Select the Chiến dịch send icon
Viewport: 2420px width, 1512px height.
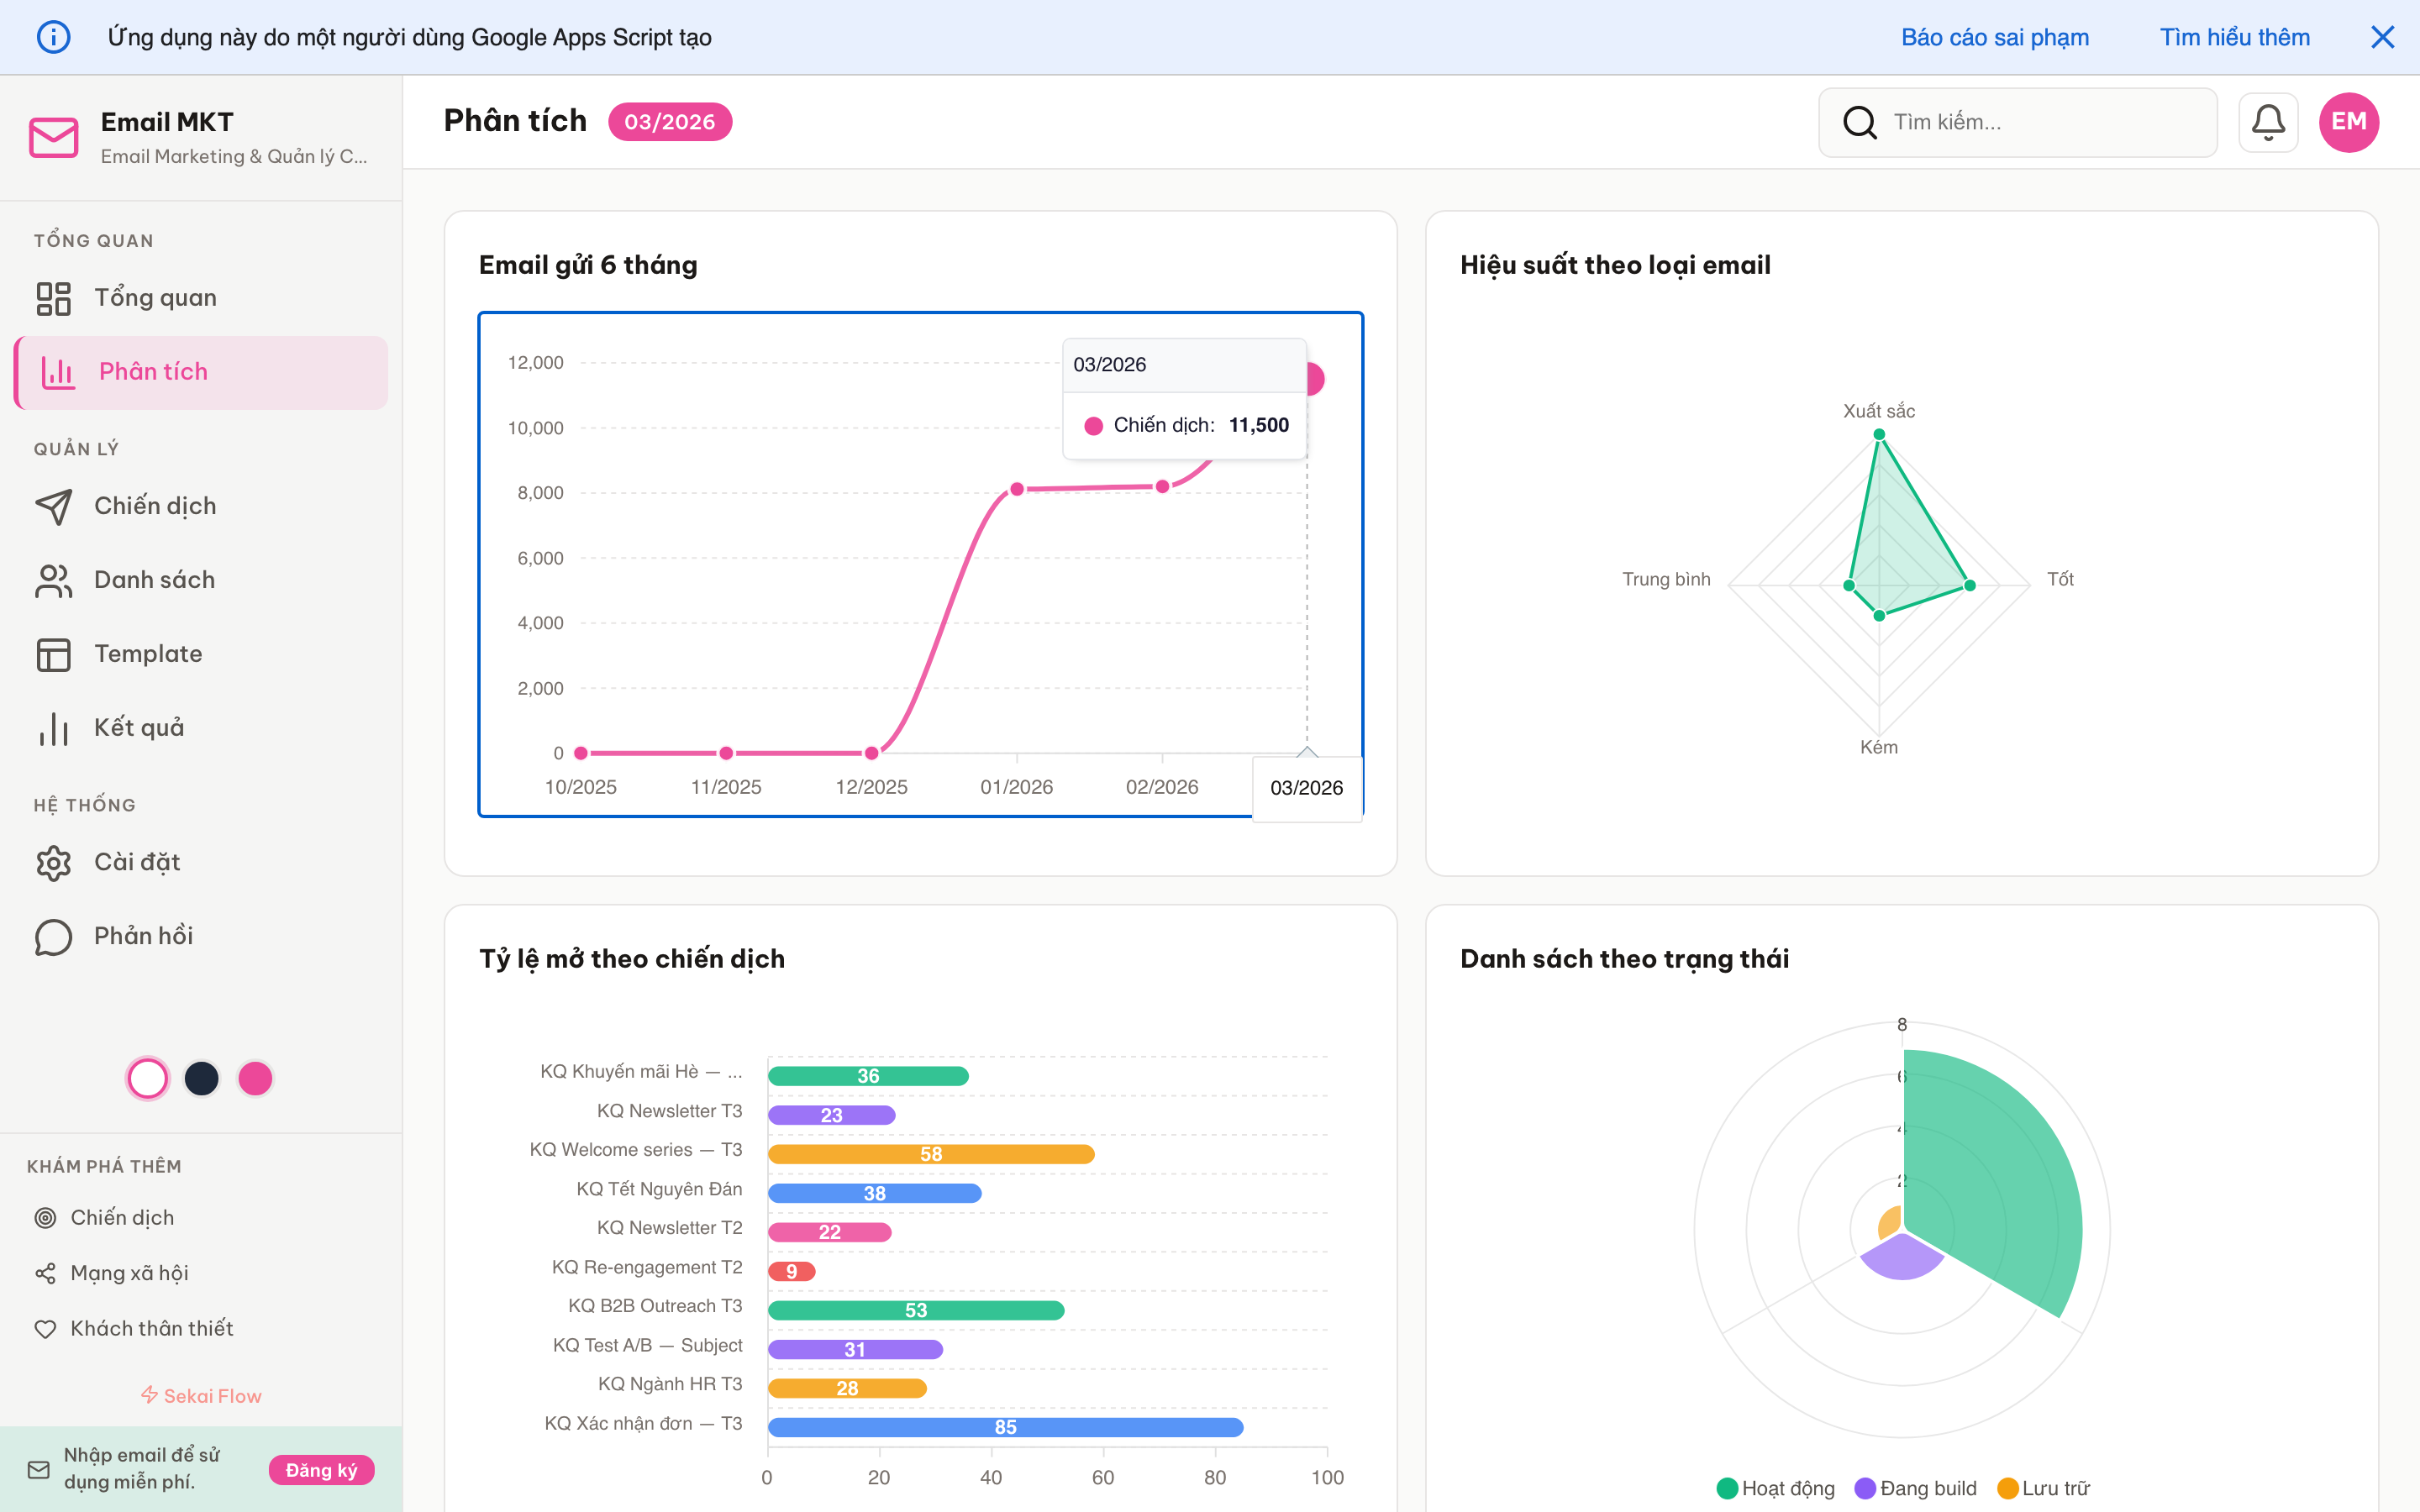pos(52,506)
